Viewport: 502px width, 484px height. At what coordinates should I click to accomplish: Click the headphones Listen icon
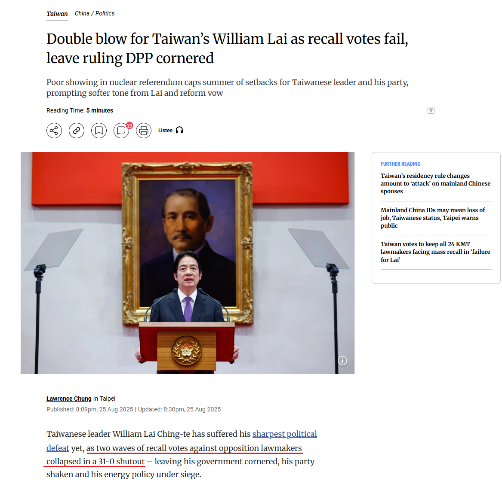point(179,130)
